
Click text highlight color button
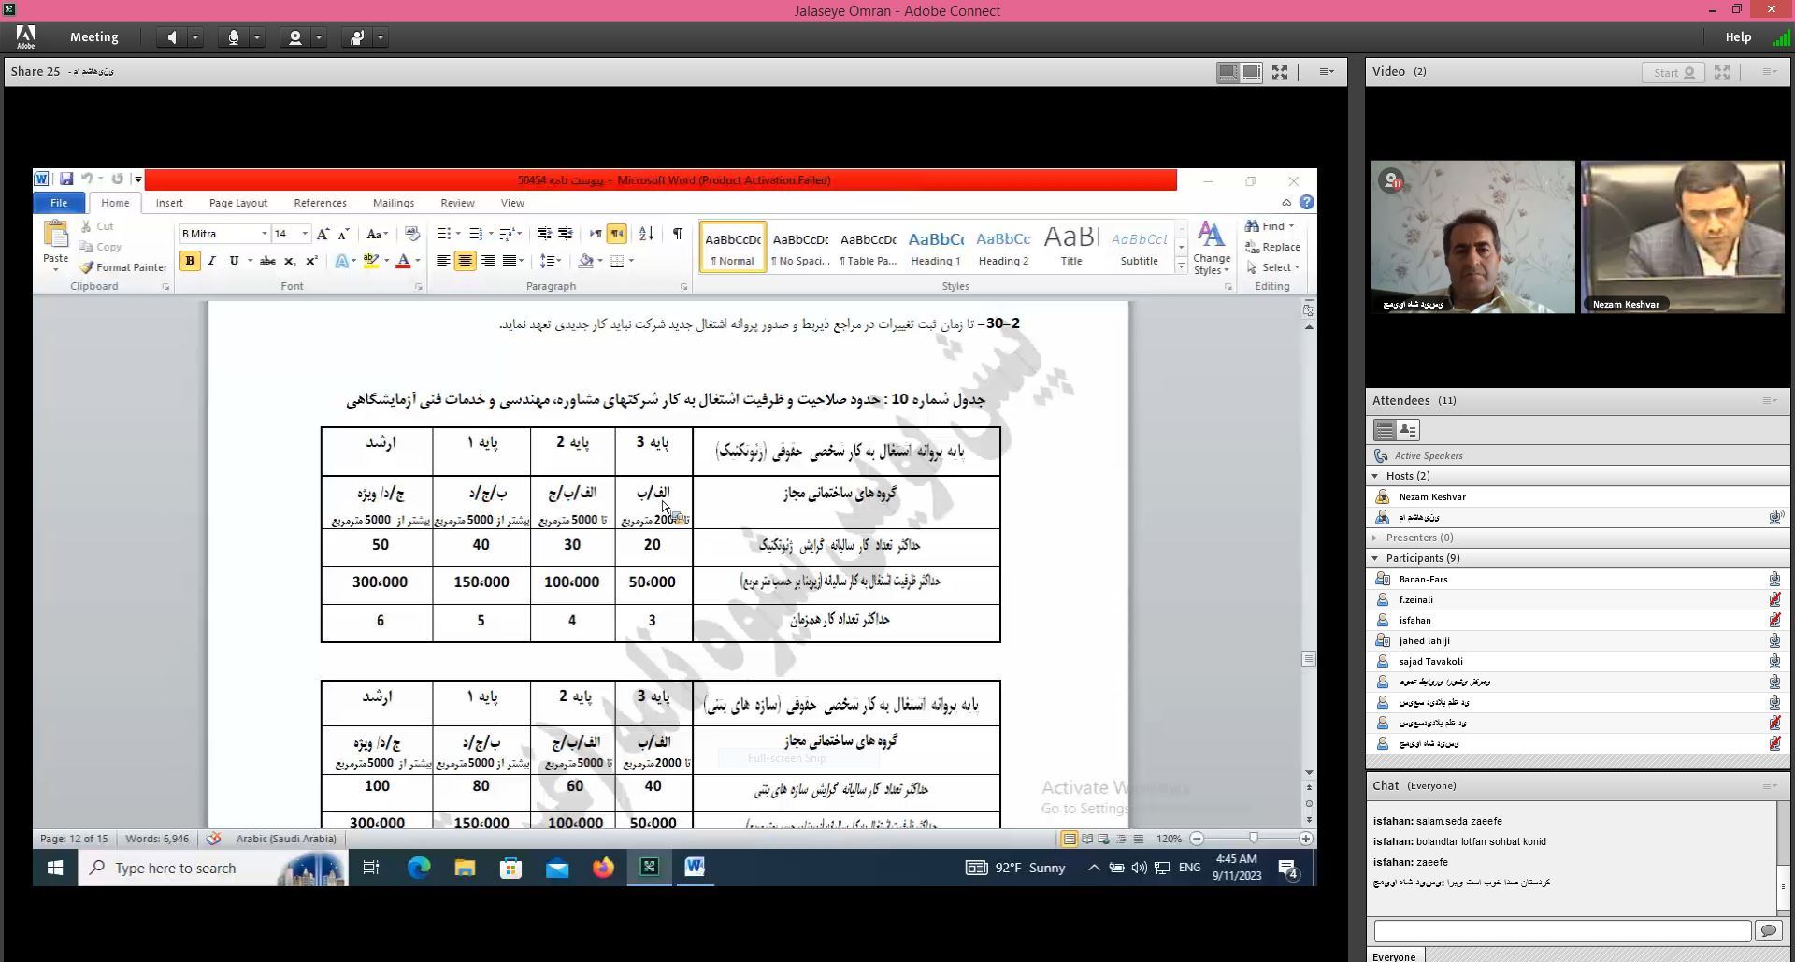(371, 261)
